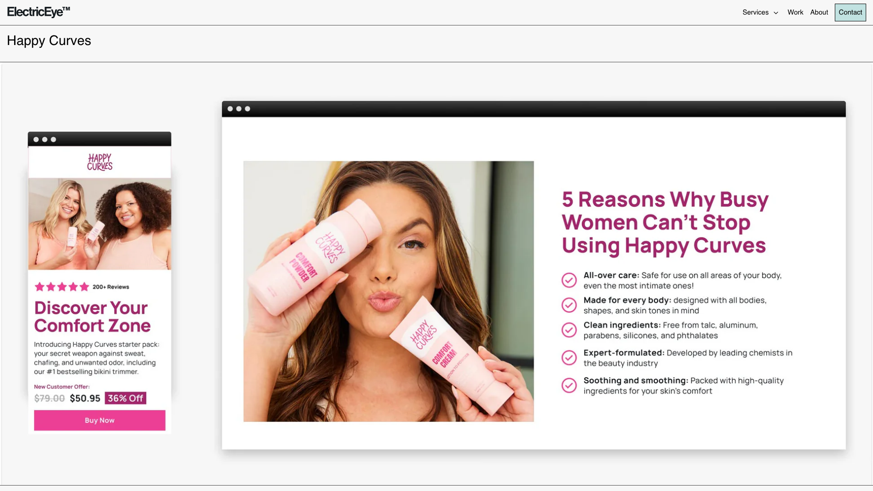Click the Soothing and smoothing bullet text
The image size is (873, 491).
point(683,386)
